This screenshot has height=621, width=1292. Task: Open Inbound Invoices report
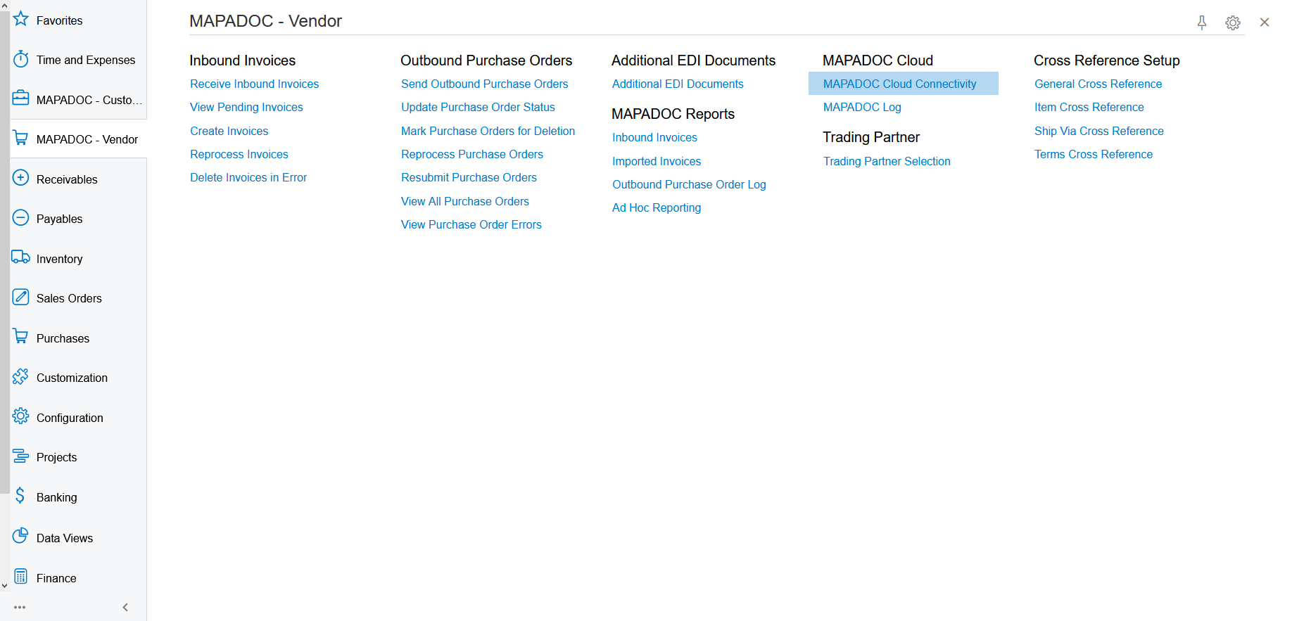[x=654, y=137]
